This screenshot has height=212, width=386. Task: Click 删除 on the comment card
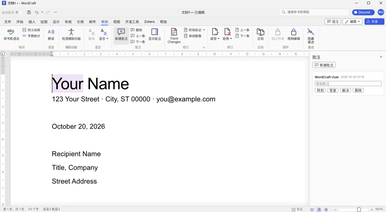coord(358,90)
